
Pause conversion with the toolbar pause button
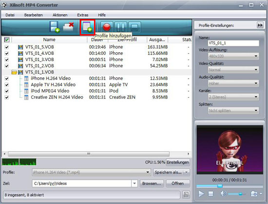[x=121, y=27]
